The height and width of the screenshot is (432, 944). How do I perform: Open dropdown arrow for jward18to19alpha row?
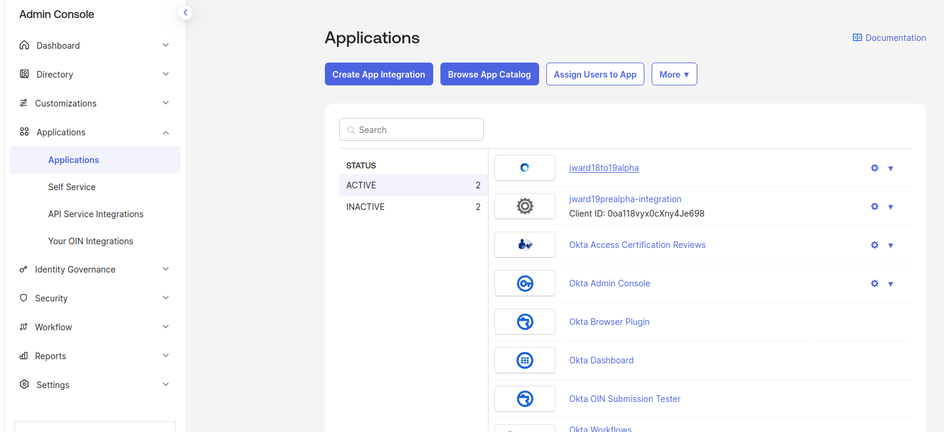click(x=890, y=168)
